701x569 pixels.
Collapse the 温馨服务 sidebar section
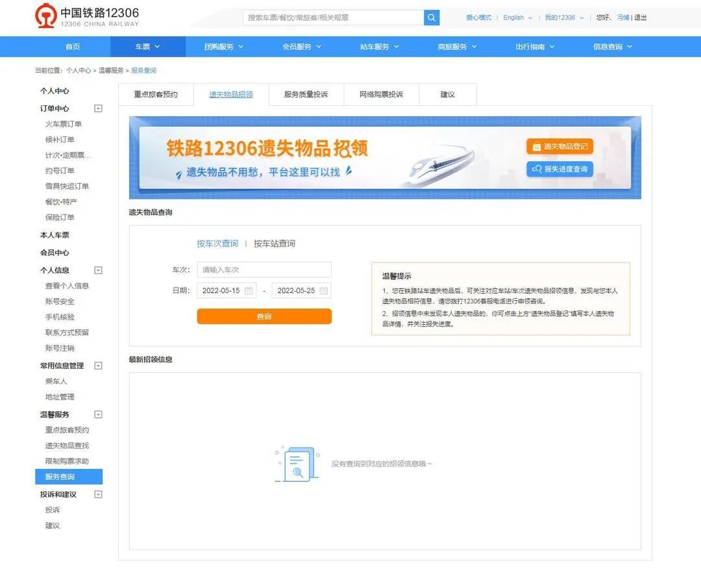99,414
